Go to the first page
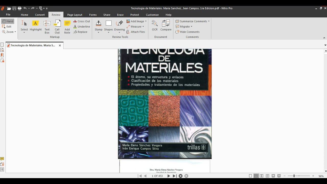The width and height of the screenshot is (327, 184). (140, 176)
